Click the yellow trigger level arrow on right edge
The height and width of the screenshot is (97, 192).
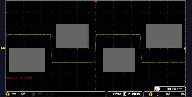coord(185,48)
